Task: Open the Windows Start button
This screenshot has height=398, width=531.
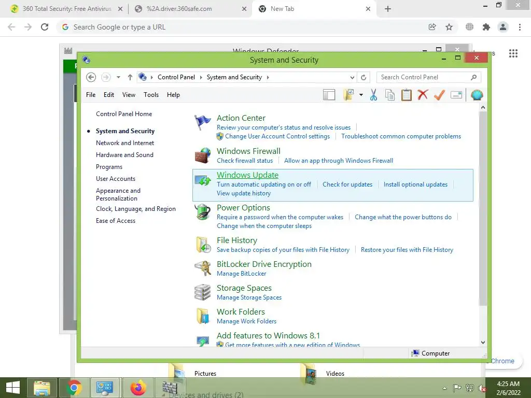Action: pos(13,388)
